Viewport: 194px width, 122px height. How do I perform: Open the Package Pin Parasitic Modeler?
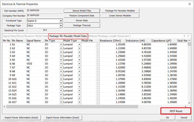point(120,11)
